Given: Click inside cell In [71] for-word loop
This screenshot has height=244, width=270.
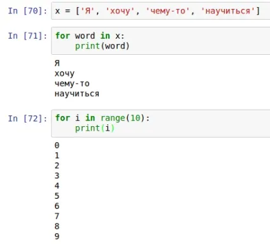Looking at the screenshot, I should 160,41.
